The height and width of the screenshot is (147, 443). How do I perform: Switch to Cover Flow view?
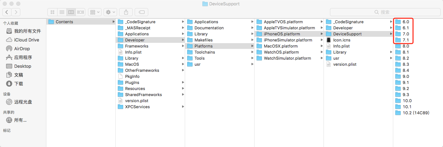[x=81, y=12]
